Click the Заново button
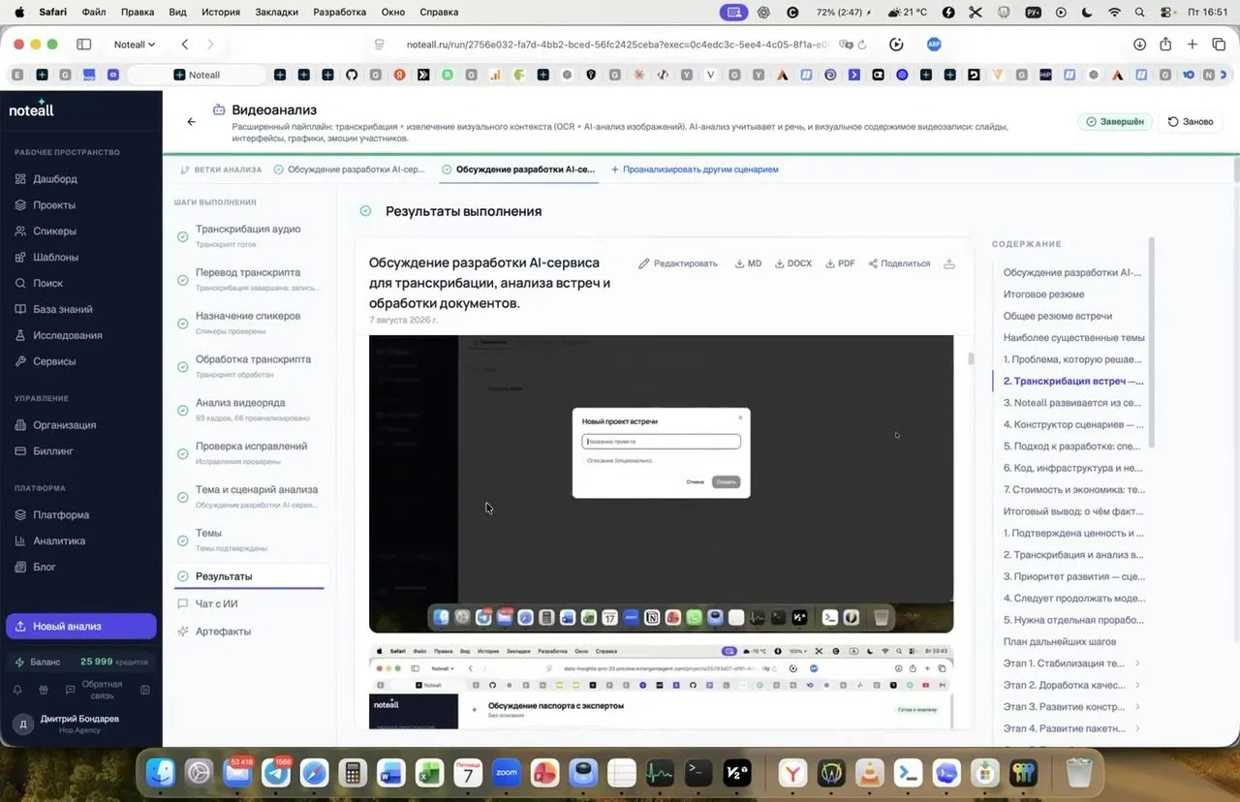1240x802 pixels. point(1191,122)
